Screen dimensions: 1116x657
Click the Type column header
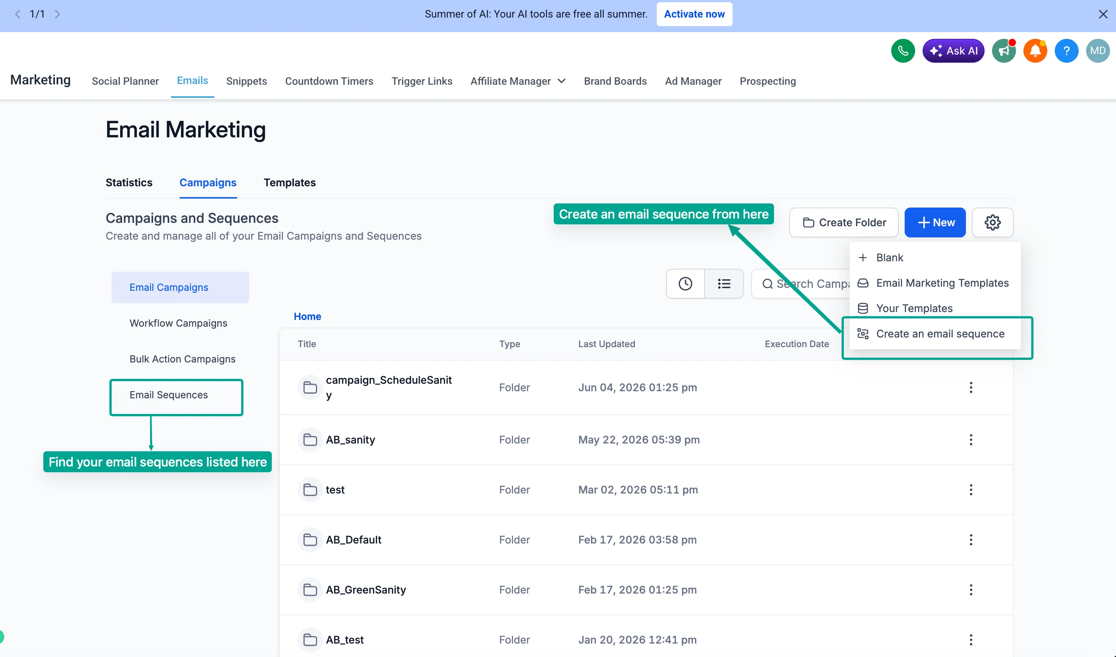point(509,344)
